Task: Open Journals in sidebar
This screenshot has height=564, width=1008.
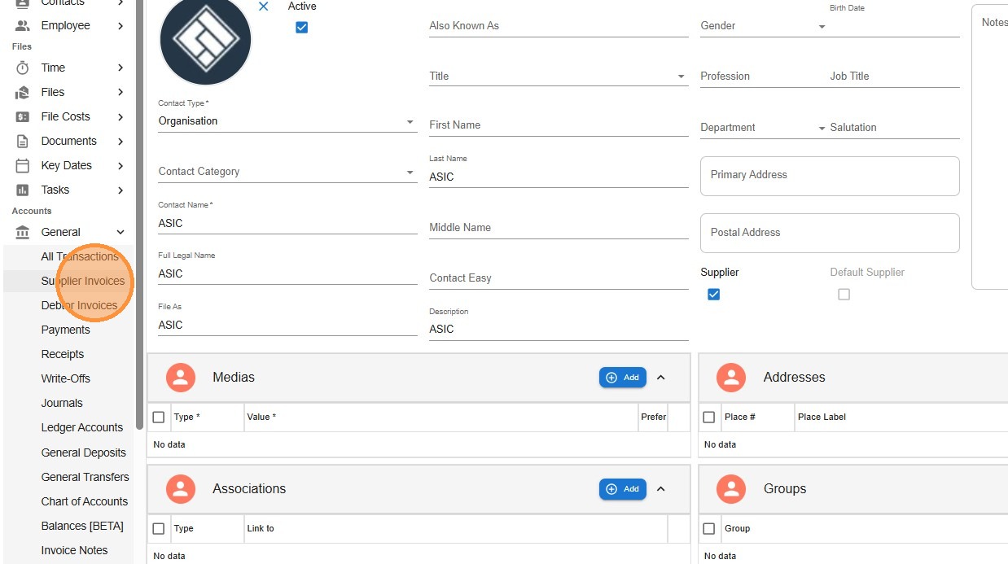Action: click(62, 403)
